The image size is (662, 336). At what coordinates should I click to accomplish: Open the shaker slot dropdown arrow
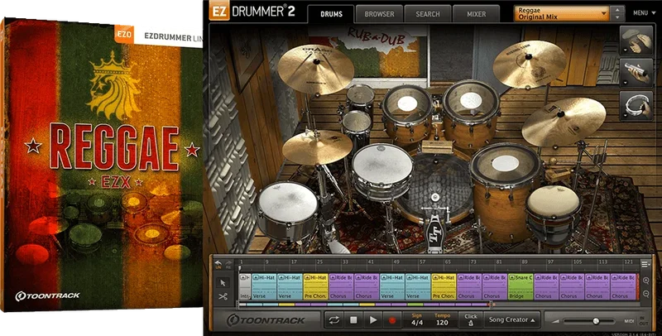pos(624,83)
